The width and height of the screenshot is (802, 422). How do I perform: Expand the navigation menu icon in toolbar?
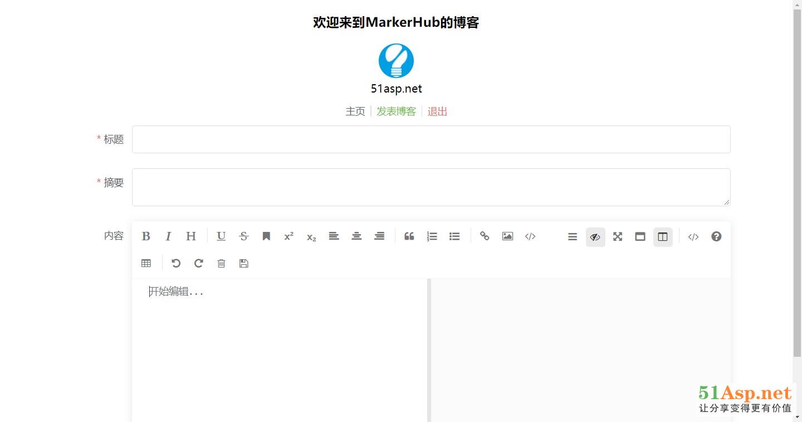click(572, 237)
